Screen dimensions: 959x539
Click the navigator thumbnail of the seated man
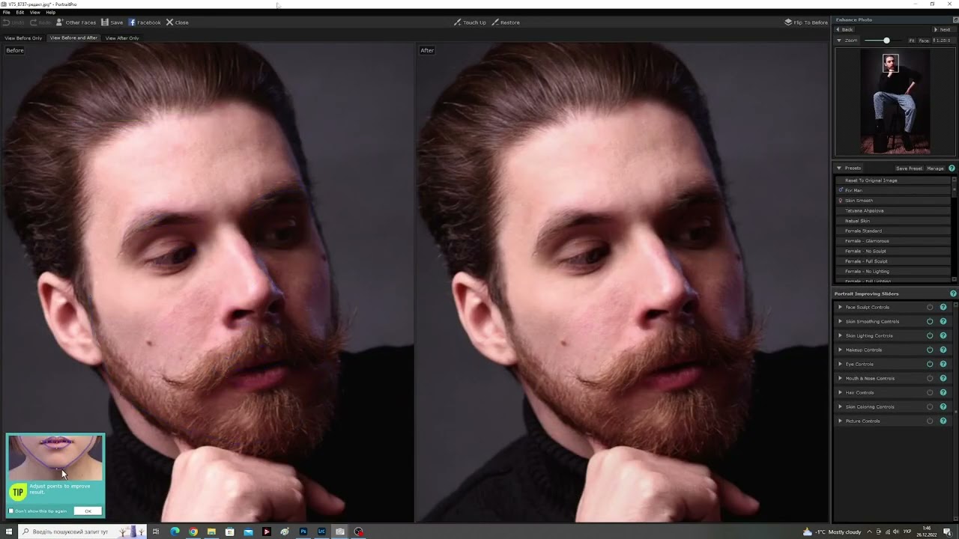click(895, 102)
